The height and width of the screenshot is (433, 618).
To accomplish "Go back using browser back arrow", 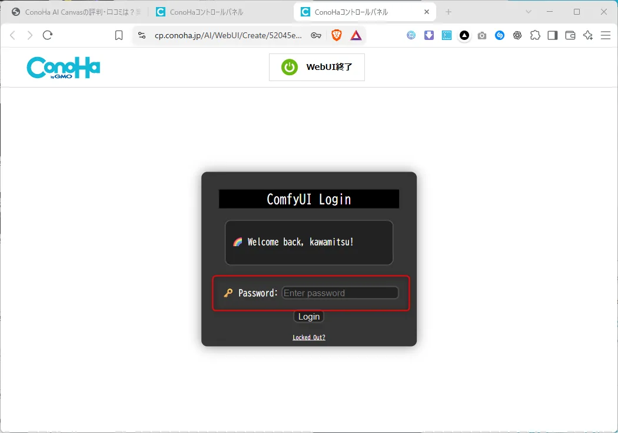I will point(12,35).
